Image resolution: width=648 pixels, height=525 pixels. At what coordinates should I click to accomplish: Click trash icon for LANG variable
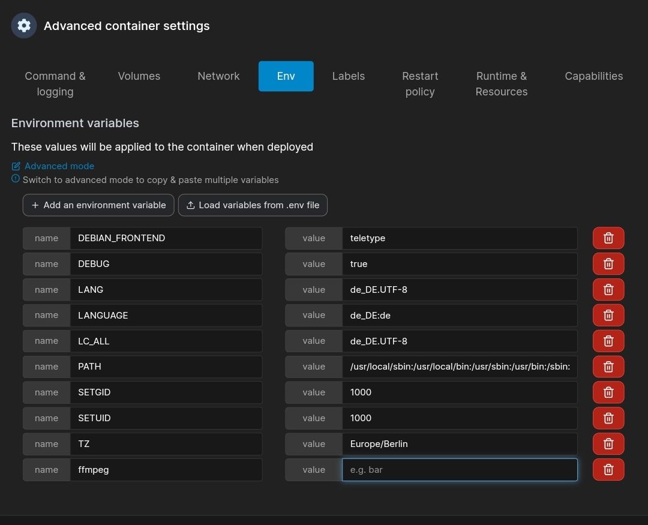(608, 290)
